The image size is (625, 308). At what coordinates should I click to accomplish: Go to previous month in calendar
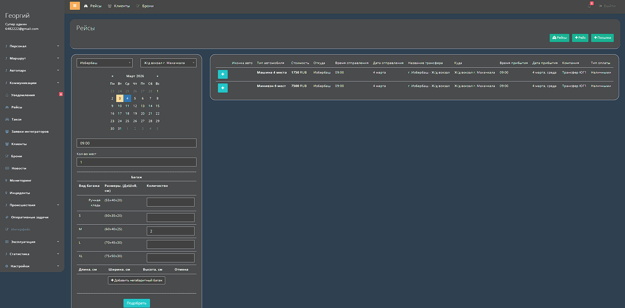[112, 76]
